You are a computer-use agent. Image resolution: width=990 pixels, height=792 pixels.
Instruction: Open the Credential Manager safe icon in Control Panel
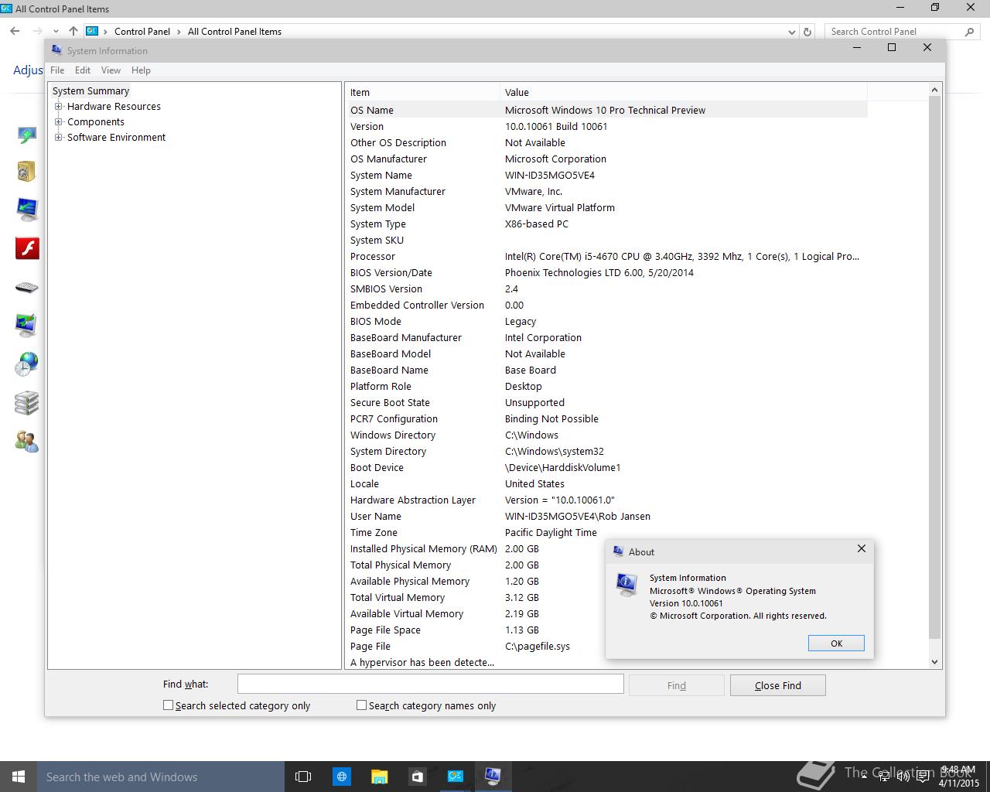click(26, 171)
